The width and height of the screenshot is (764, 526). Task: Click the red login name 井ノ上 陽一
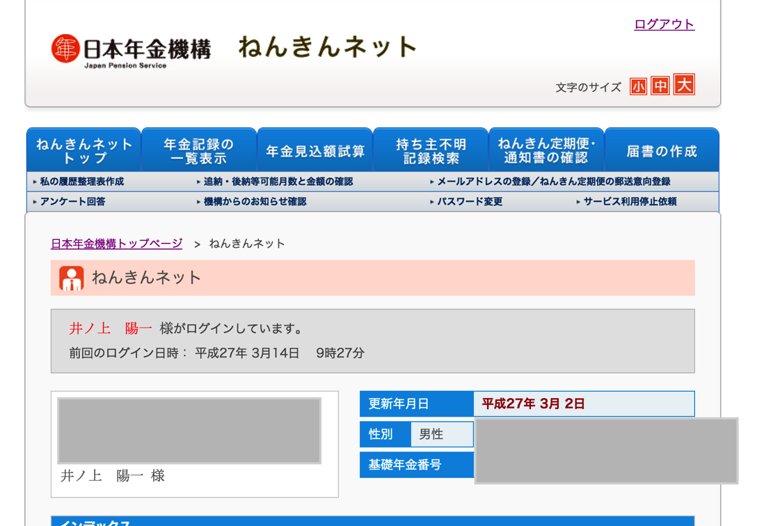tap(111, 328)
